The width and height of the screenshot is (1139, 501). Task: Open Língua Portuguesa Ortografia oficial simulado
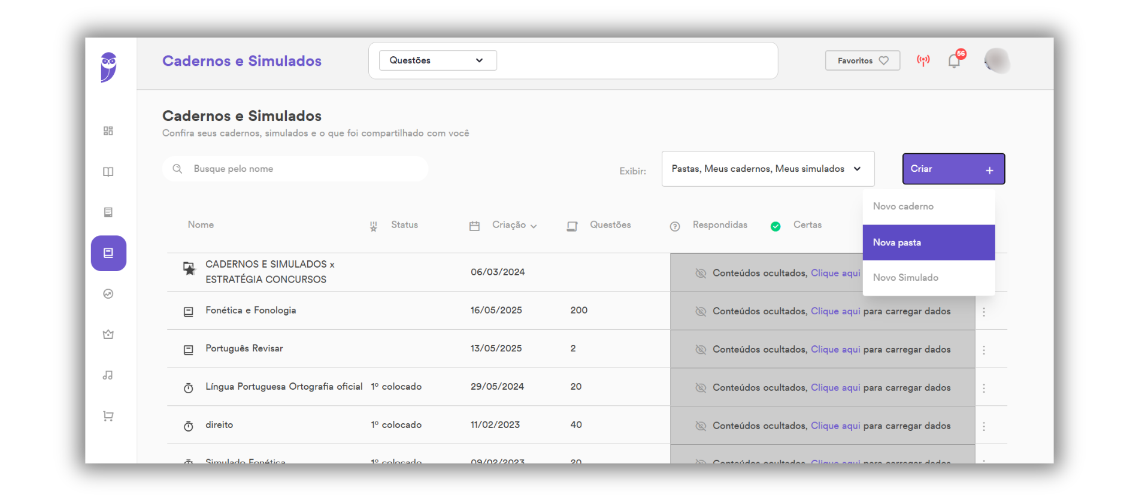click(284, 387)
